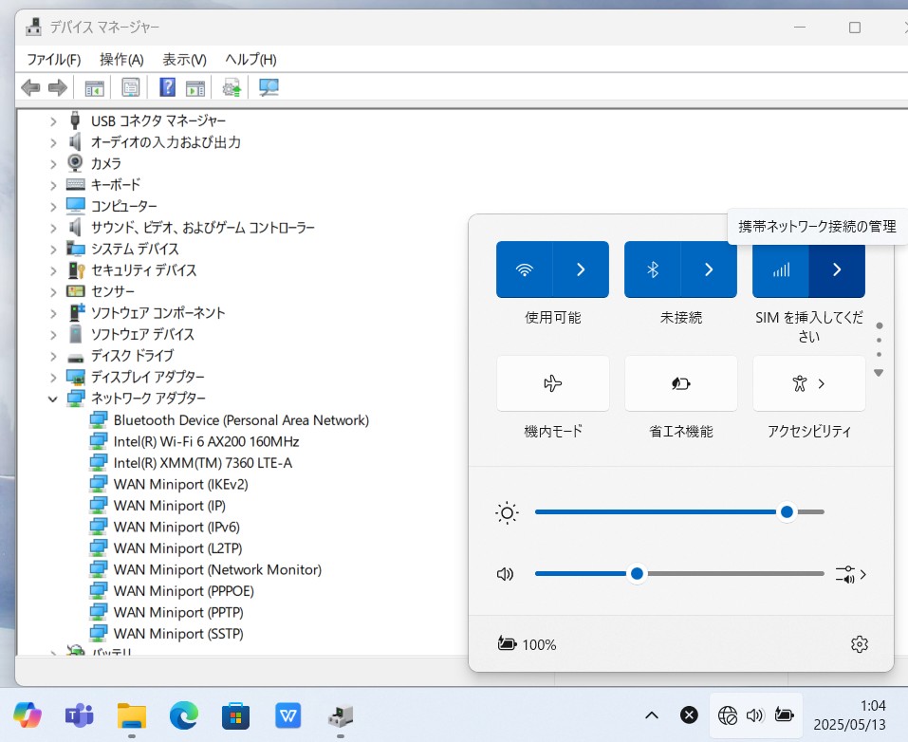Open Microsoft Store from the taskbar
Viewport: 908px width, 742px height.
click(x=235, y=716)
